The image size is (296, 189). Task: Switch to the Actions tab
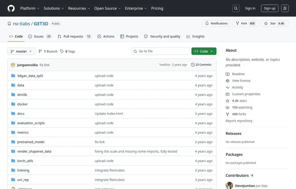[106, 36]
